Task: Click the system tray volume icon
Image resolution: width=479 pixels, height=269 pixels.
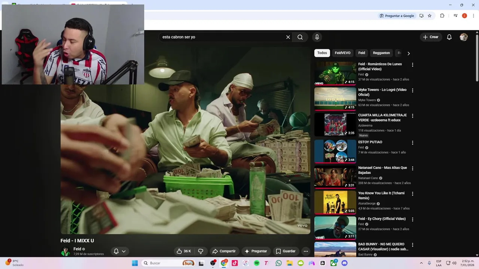Action: [x=454, y=263]
